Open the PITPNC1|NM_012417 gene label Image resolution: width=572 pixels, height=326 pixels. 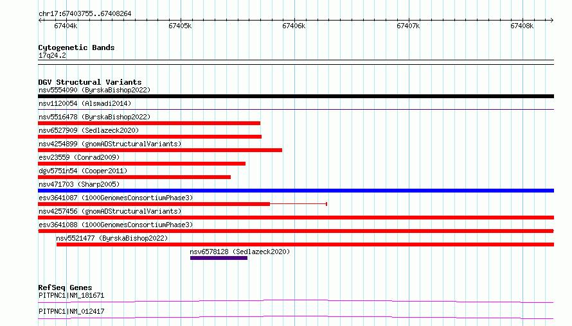point(71,311)
